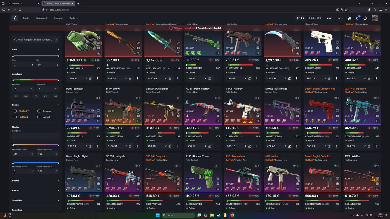Open the Tools dropdown menu

[x=74, y=18]
